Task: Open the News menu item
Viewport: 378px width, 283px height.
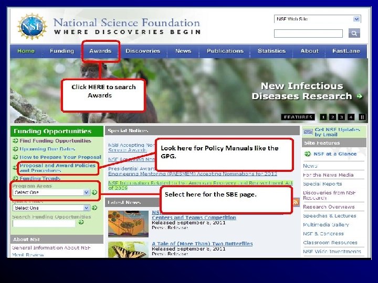Action: (x=183, y=51)
